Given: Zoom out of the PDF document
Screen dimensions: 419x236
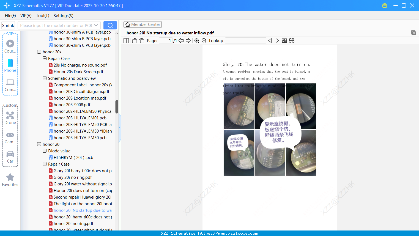Looking at the screenshot, I should click(204, 41).
